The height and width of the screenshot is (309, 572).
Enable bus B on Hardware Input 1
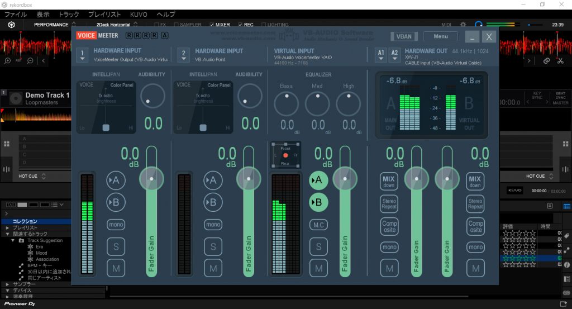point(116,202)
